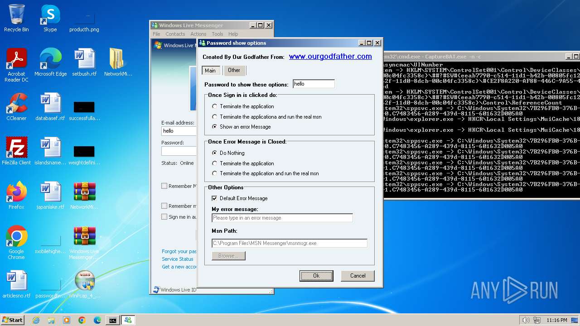Click the Cancel button
580x326 pixels.
pos(358,276)
